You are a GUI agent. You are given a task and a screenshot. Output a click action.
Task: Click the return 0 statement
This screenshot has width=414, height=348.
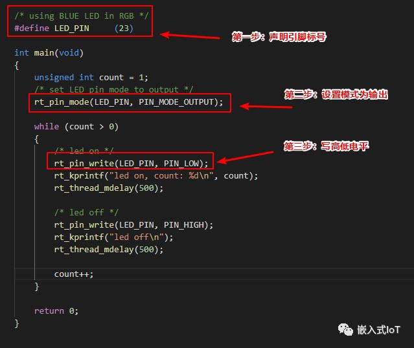click(56, 310)
